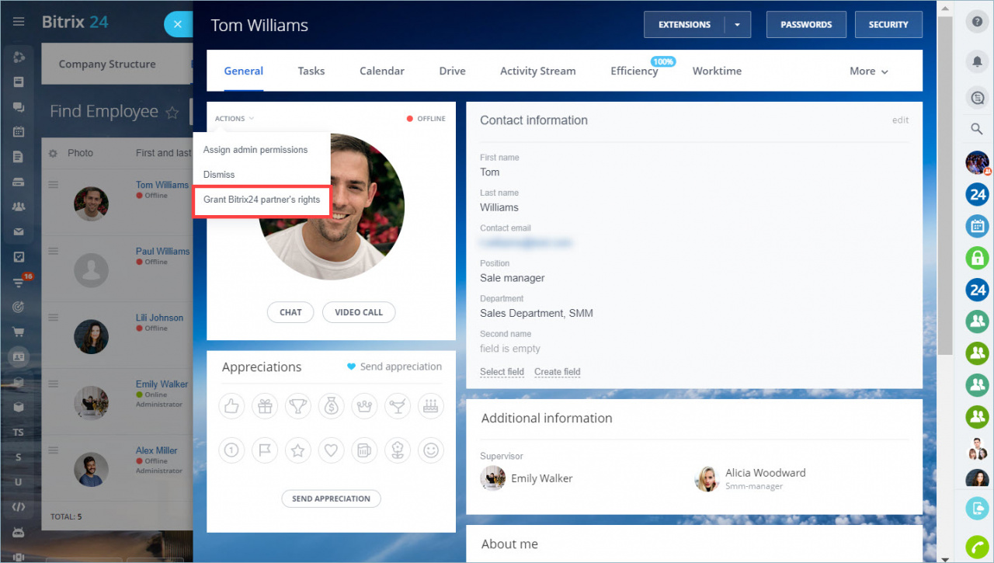This screenshot has height=563, width=994.
Task: Pick the cocktail glass appreciation icon
Action: pos(398,405)
